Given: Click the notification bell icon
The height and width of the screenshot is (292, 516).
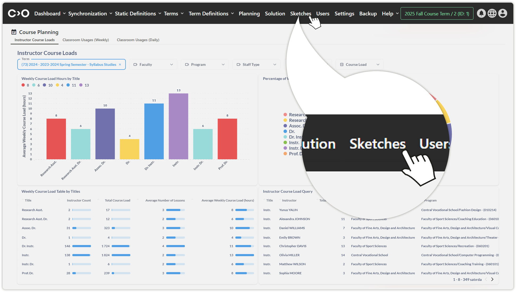Looking at the screenshot, I should [481, 13].
